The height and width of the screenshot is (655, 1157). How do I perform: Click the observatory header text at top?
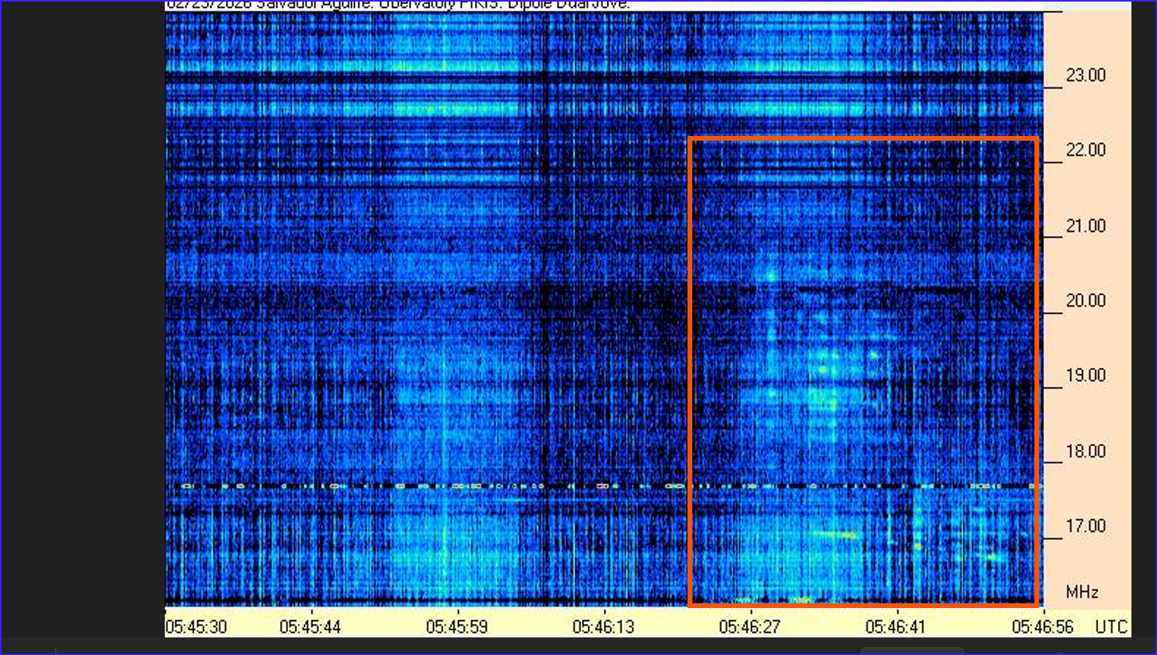tap(398, 5)
